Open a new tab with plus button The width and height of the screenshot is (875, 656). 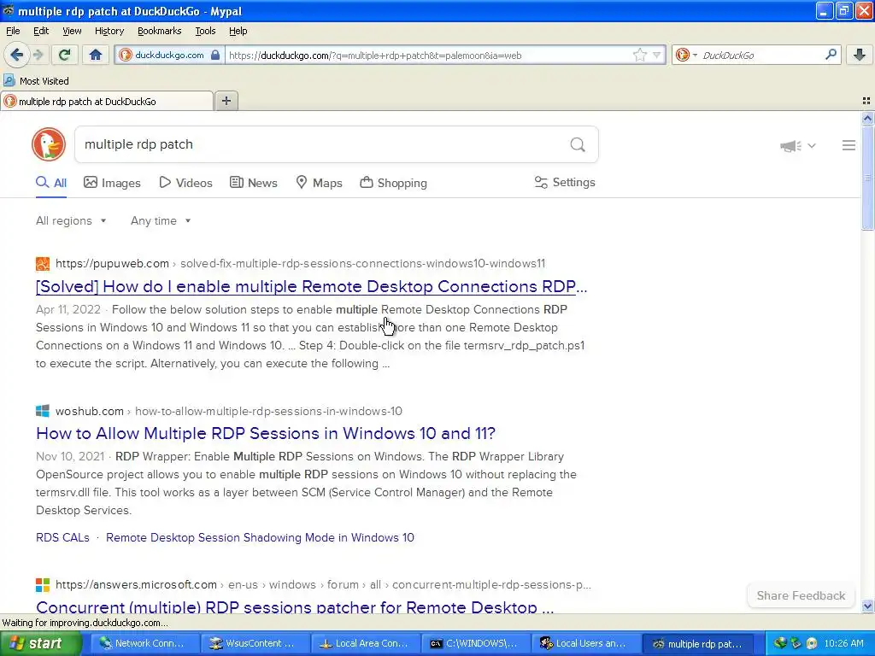(x=226, y=101)
